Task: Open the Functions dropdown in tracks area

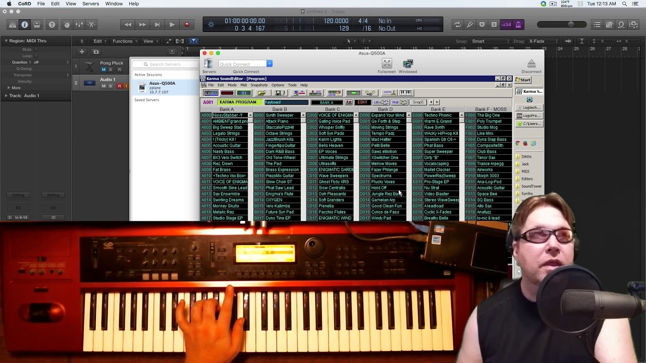Action: (x=125, y=41)
